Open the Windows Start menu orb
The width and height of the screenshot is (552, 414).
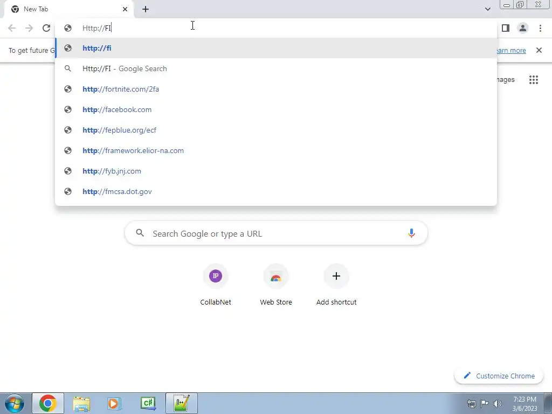14,403
